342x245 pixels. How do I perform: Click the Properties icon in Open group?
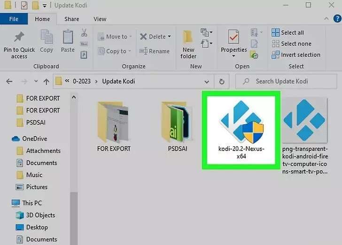tap(233, 37)
